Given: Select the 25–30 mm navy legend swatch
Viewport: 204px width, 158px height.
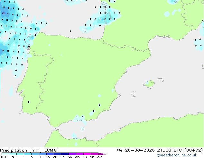Looking at the screenshot, I should pyautogui.click(x=65, y=154).
